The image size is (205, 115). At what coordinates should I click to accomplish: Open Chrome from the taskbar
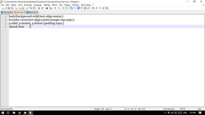click(20, 113)
